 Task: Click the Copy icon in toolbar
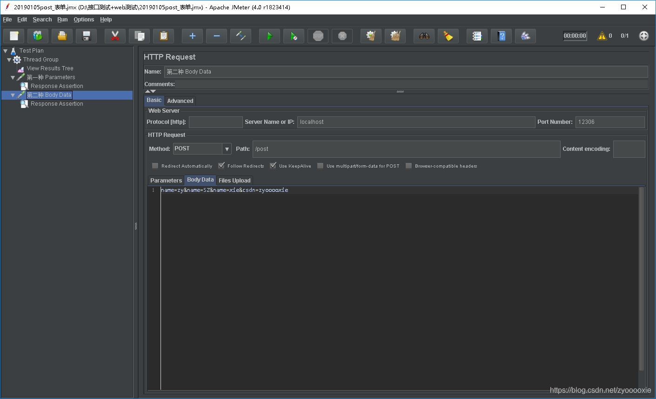[x=139, y=36]
